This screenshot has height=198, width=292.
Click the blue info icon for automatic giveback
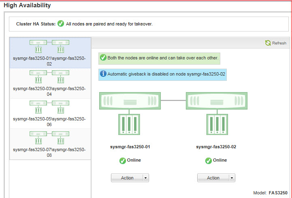pyautogui.click(x=103, y=74)
